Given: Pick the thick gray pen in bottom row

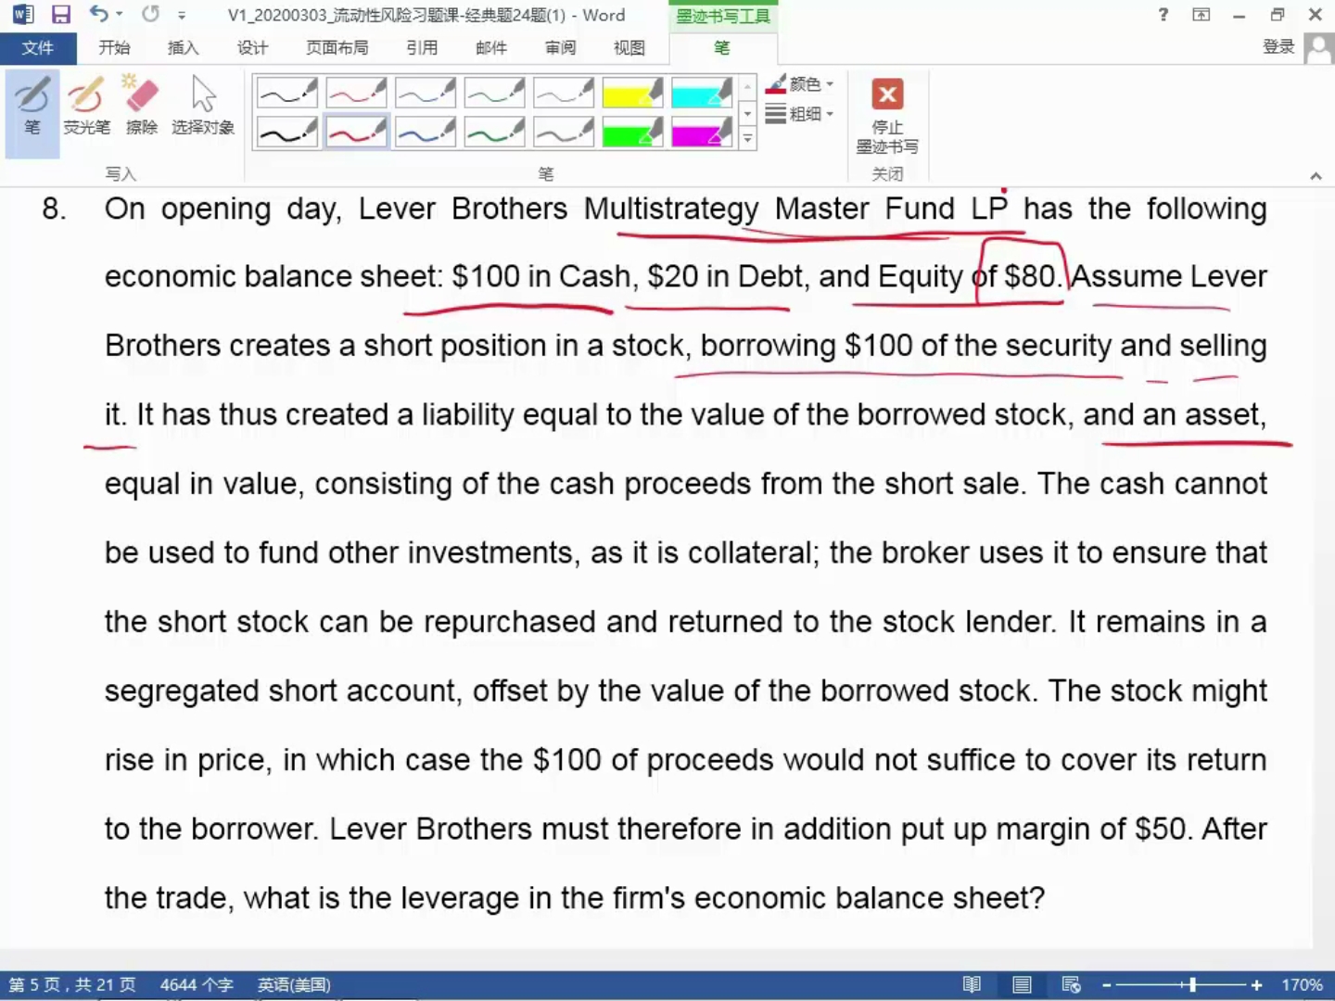Looking at the screenshot, I should coord(564,133).
